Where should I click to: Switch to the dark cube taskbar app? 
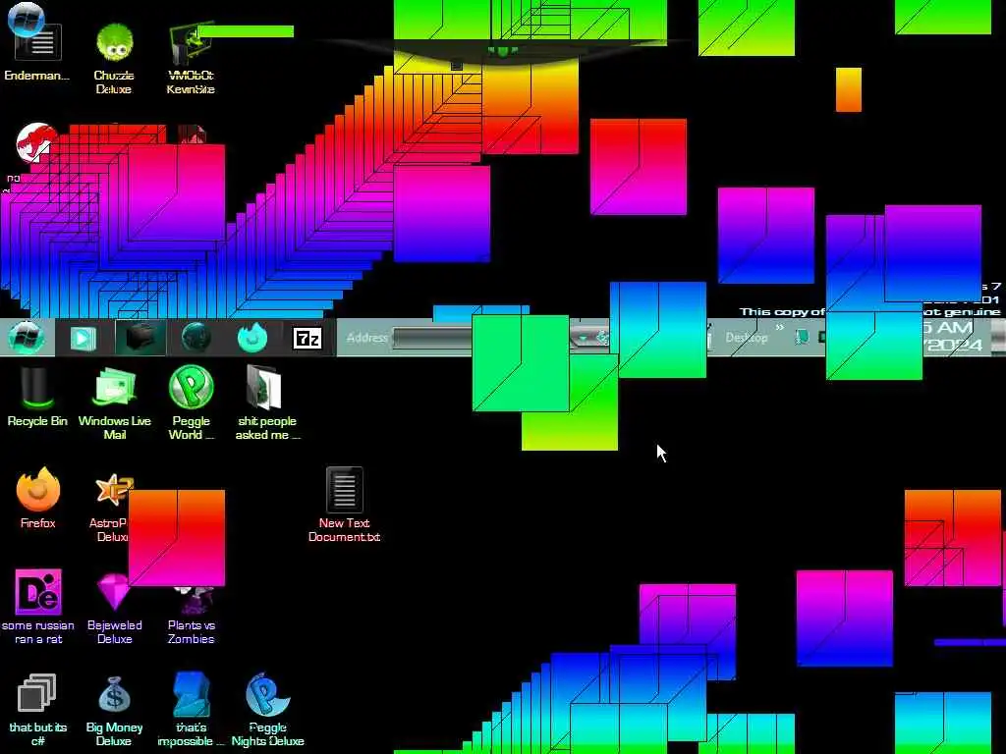point(140,338)
